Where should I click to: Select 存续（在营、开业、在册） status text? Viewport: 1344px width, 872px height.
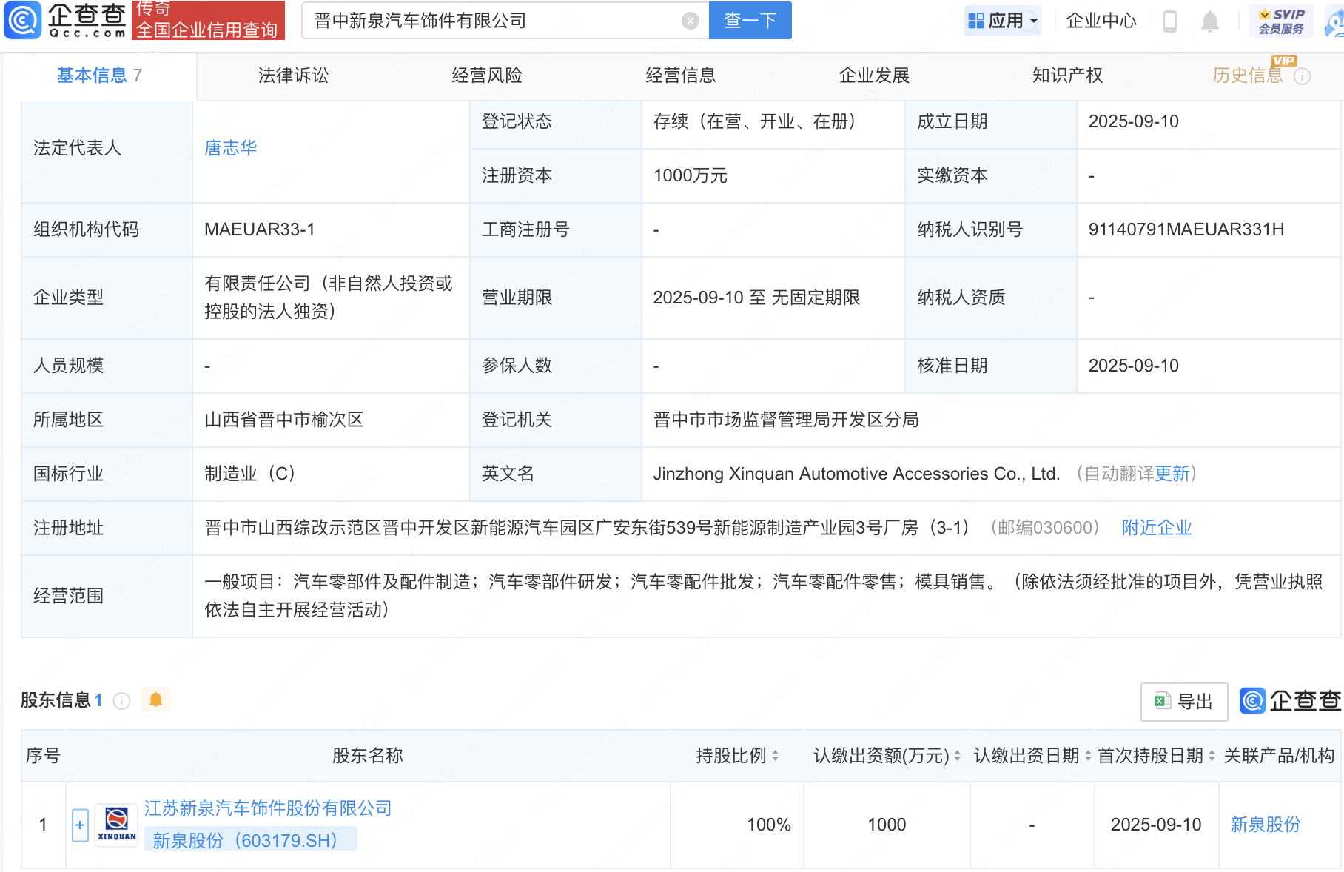[x=755, y=121]
